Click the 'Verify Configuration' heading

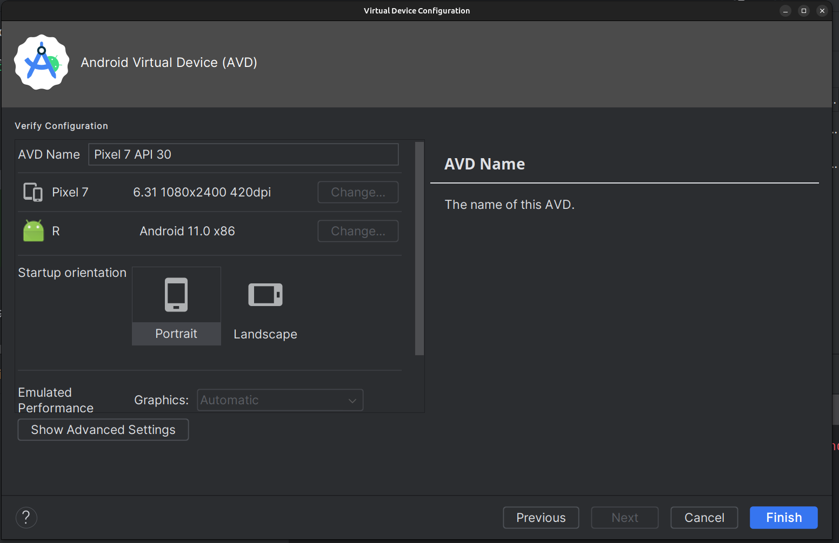(61, 126)
